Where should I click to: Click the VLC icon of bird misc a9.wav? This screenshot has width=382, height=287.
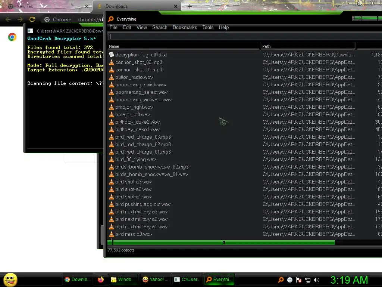pyautogui.click(x=111, y=234)
